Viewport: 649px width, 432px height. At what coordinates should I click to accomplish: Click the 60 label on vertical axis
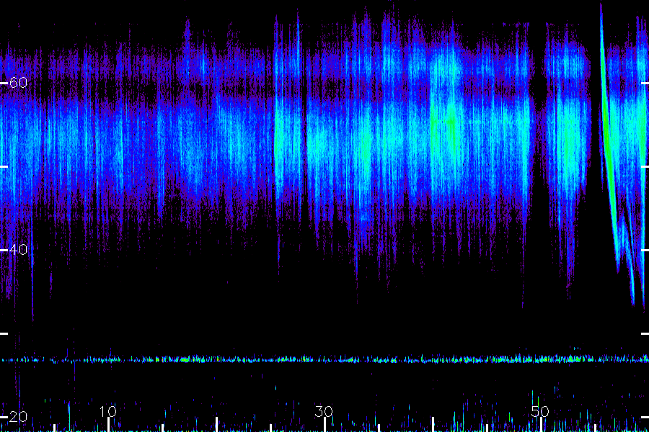point(18,83)
